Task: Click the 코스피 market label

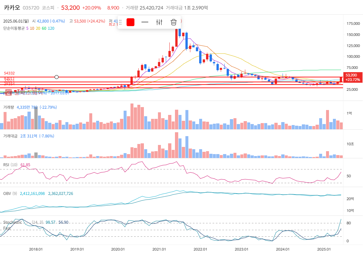Action: pos(48,8)
